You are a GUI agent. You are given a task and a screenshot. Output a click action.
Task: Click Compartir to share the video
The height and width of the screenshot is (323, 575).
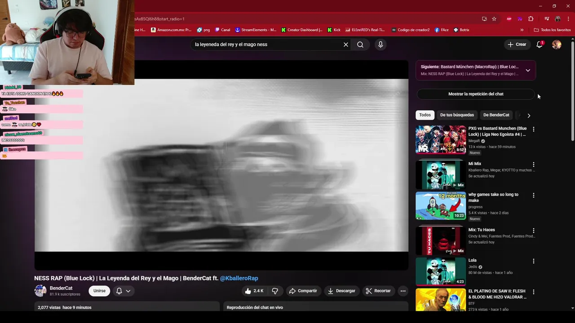(303, 291)
